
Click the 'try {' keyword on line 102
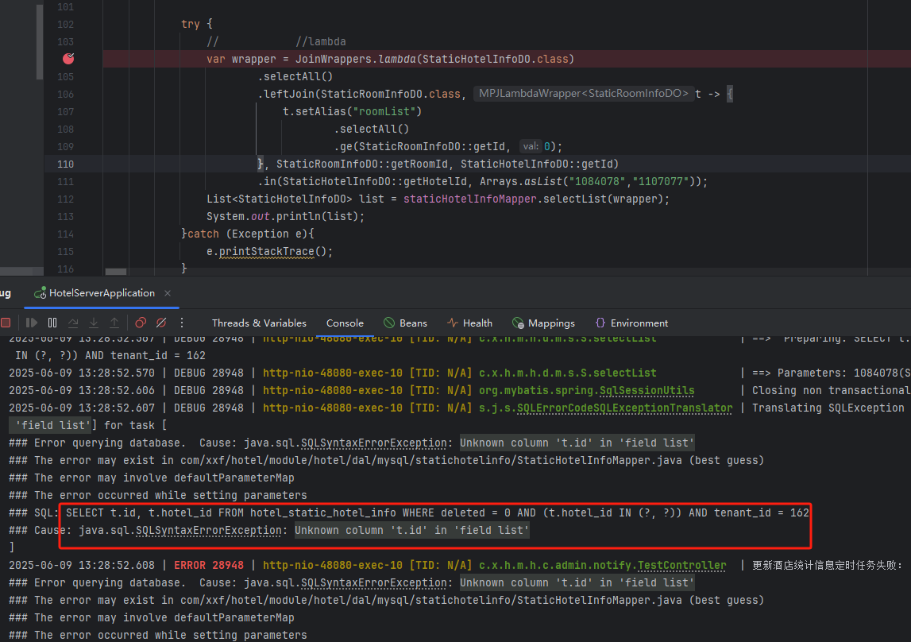coord(196,24)
